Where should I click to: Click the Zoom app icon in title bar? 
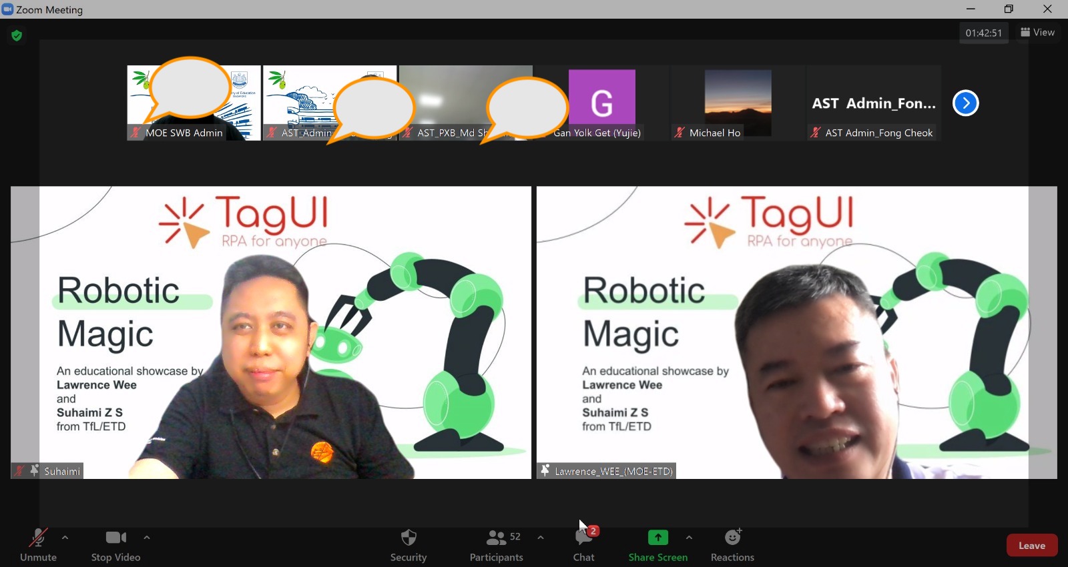(x=8, y=9)
